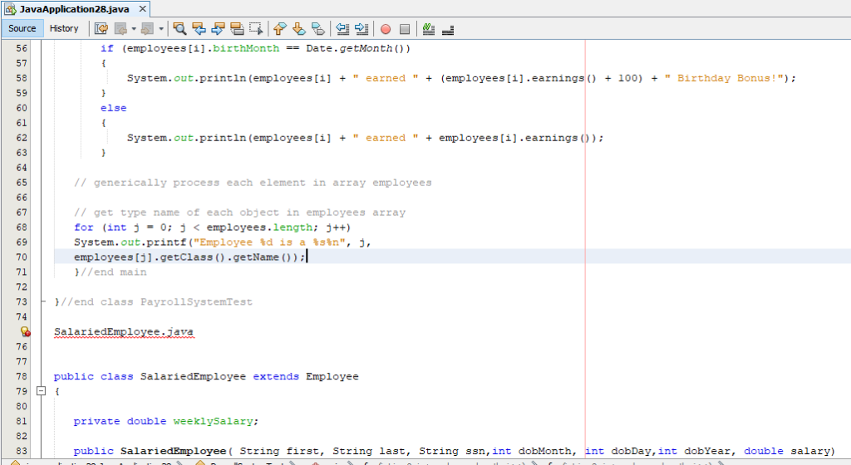Click Shift Line Right icon
Viewport: 851px width, 465px height.
[x=362, y=29]
